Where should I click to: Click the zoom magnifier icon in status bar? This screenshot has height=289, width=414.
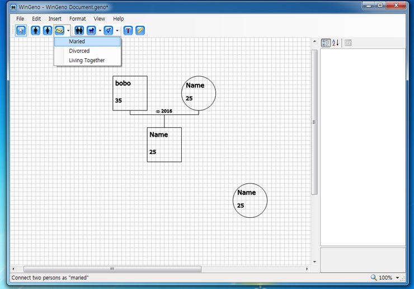[x=373, y=277]
